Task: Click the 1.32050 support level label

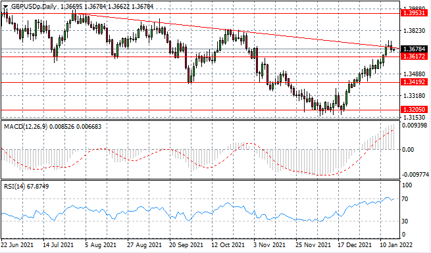Action: click(415, 110)
